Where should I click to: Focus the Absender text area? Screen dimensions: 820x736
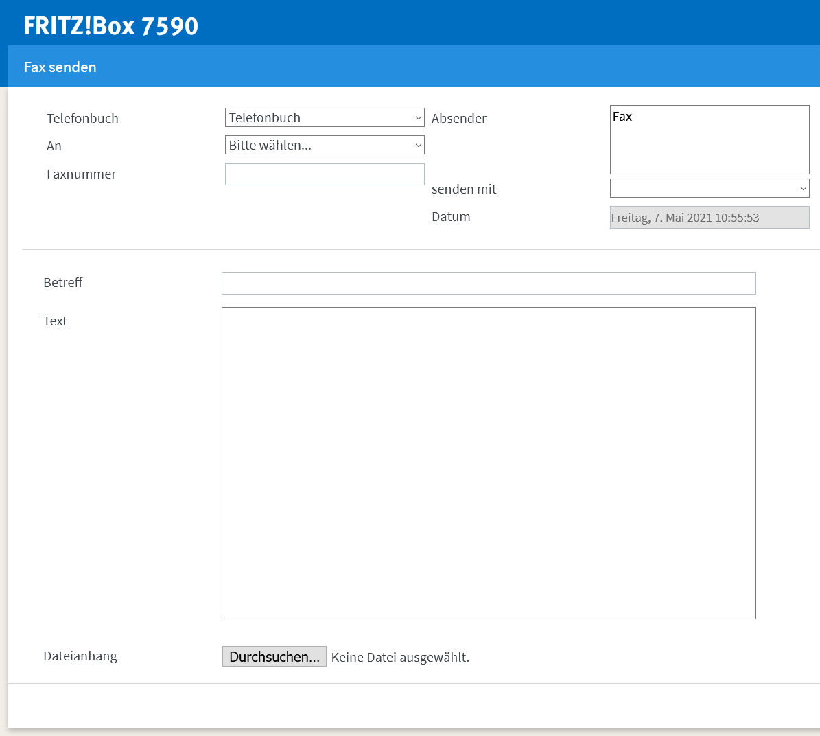[x=709, y=139]
